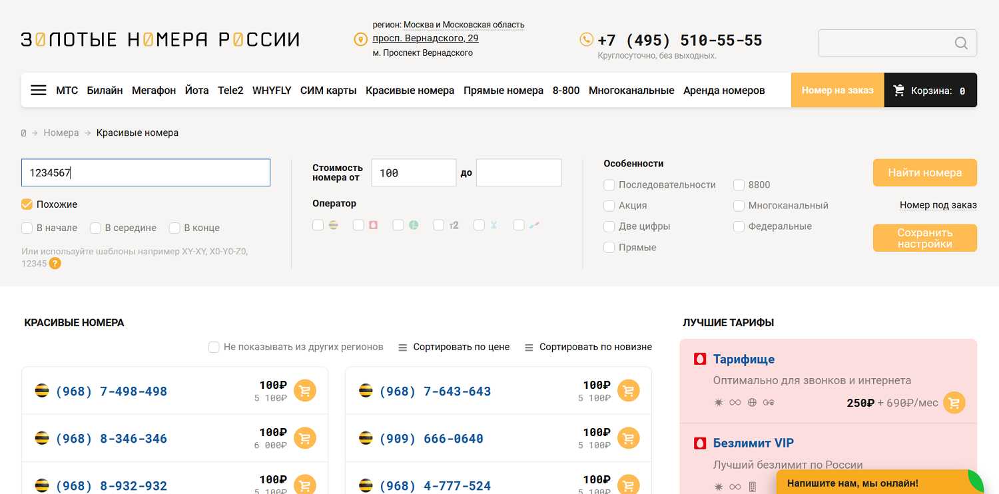Viewport: 999px width, 494px height.
Task: Click the orange phone icon beside the phone number
Action: 586,40
